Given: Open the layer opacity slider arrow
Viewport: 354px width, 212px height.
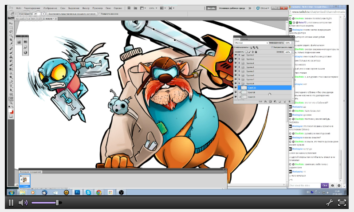Looking at the screenshot, I should (x=292, y=43).
